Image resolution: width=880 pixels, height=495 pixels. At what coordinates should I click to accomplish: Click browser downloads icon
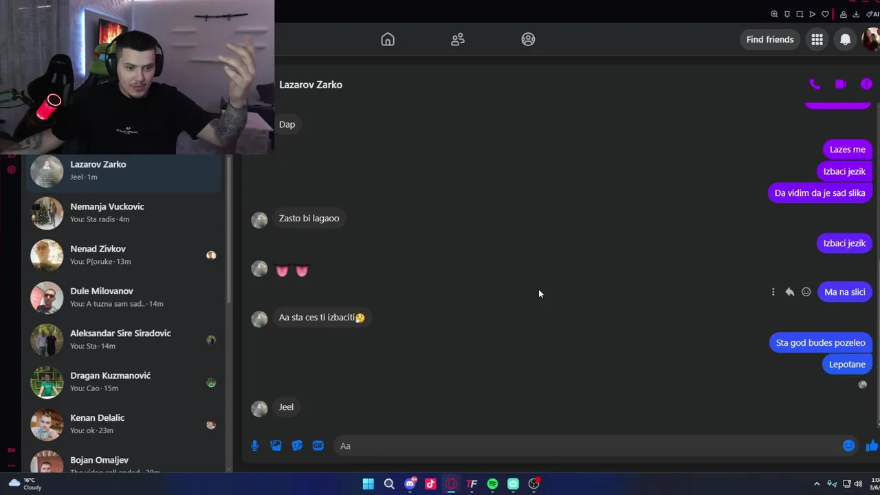click(x=856, y=14)
